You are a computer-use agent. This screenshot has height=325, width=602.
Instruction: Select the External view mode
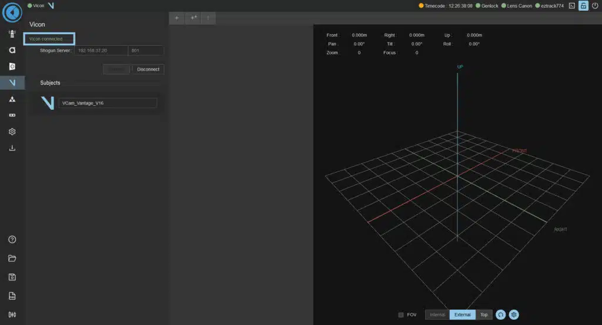coord(462,315)
